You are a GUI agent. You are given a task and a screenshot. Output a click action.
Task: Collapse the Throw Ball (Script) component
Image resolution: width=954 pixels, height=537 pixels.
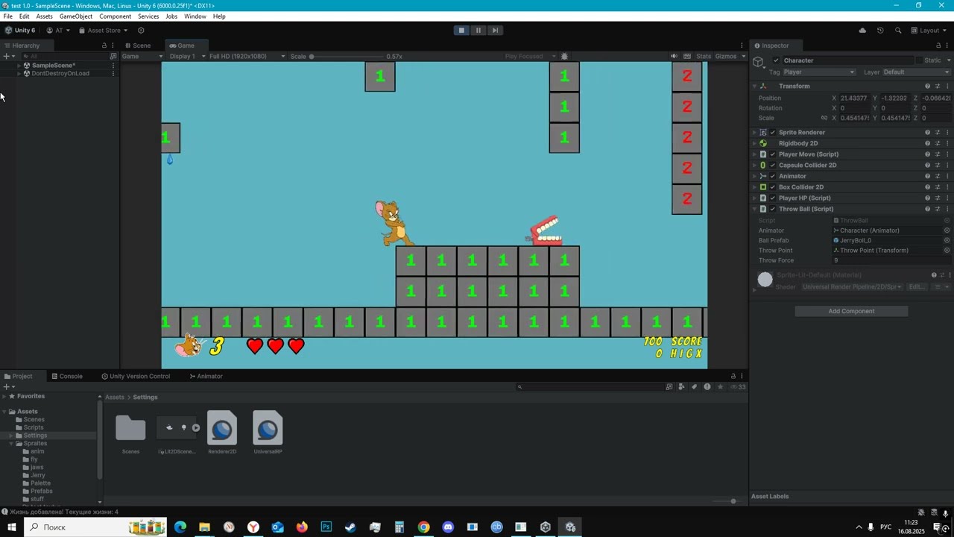[x=754, y=209]
